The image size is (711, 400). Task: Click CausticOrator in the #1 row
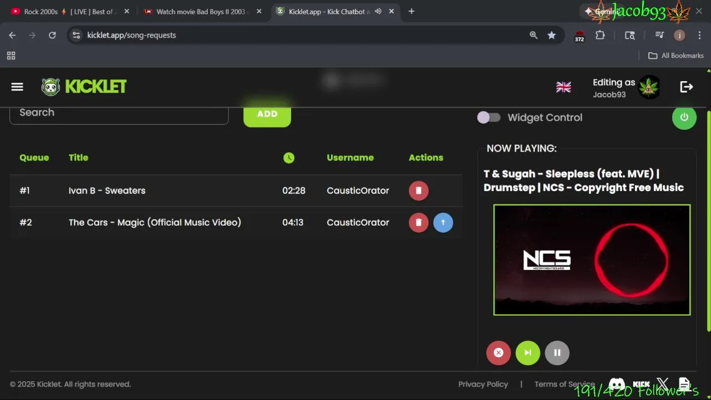pyautogui.click(x=358, y=191)
